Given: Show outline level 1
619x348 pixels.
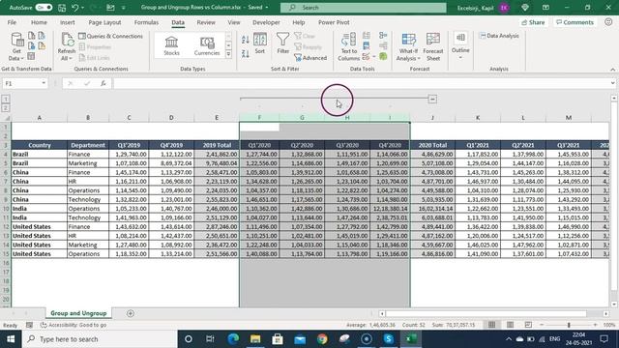Looking at the screenshot, I should 6,99.
